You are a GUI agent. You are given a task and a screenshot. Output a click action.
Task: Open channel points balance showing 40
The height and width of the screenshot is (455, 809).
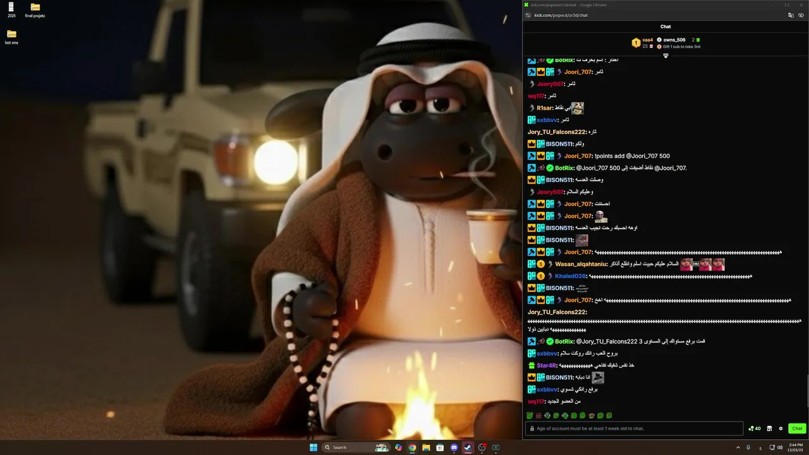pyautogui.click(x=755, y=428)
